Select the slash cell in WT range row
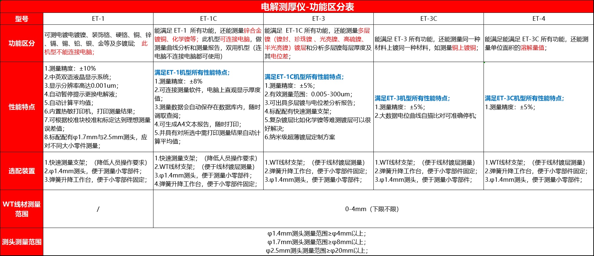The width and height of the screenshot is (594, 256). coord(98,209)
